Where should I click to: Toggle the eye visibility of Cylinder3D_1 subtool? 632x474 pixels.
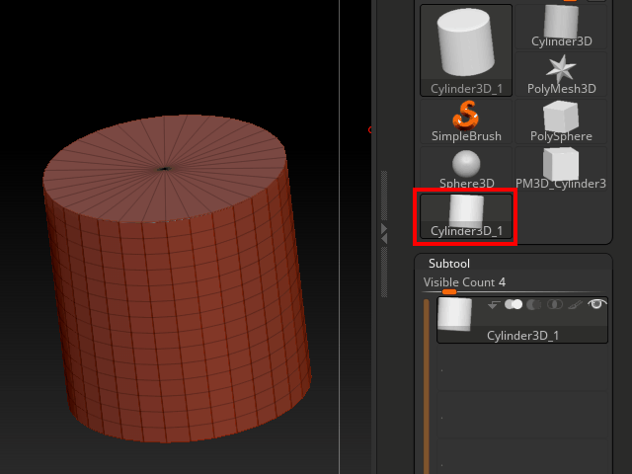596,305
